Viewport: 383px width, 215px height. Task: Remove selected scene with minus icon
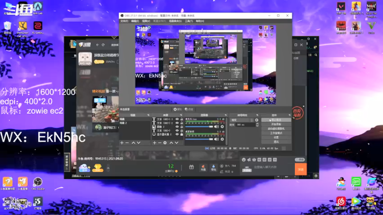(127, 143)
